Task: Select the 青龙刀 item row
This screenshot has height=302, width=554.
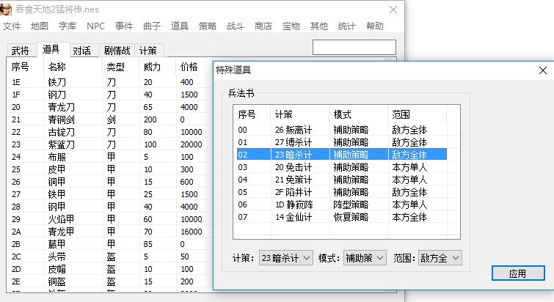Action: (110, 107)
